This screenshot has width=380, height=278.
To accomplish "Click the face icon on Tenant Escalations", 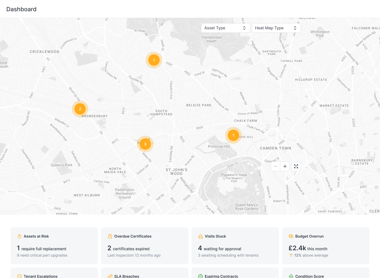I will [x=20, y=276].
